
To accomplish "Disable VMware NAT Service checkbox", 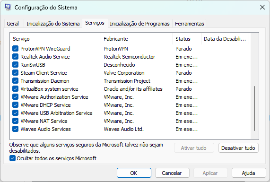I will tap(15, 121).
